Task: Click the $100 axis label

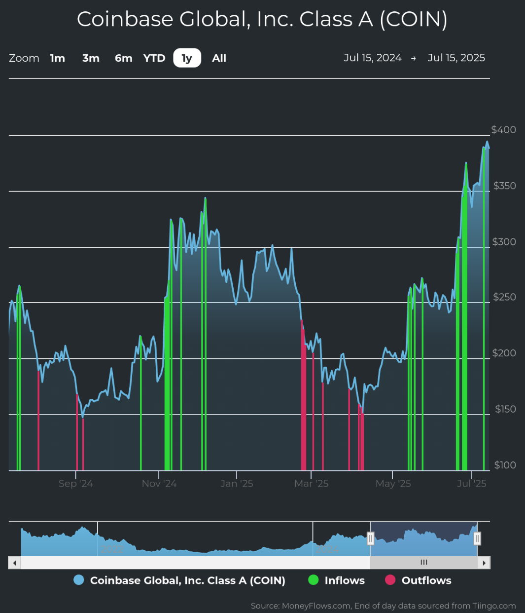Action: (505, 465)
